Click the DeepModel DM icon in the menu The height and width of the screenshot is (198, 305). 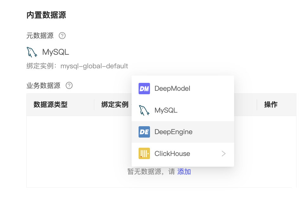[144, 89]
